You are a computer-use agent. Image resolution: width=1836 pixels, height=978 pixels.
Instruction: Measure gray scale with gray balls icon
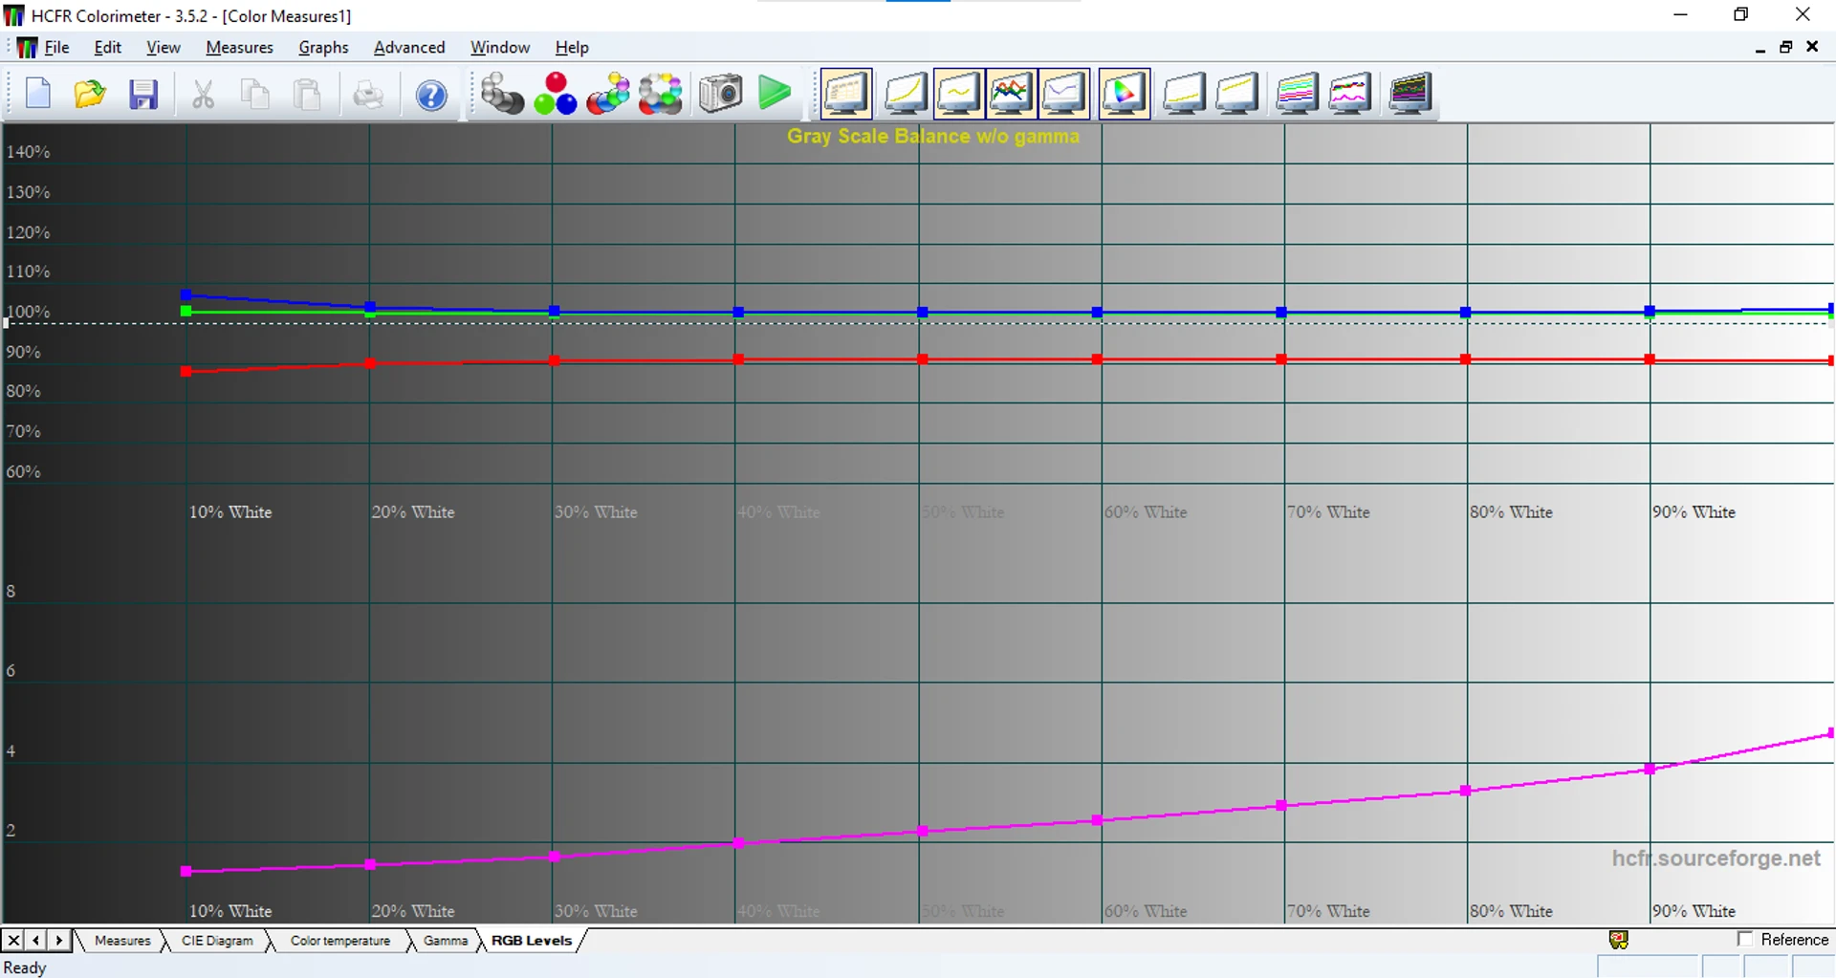502,94
